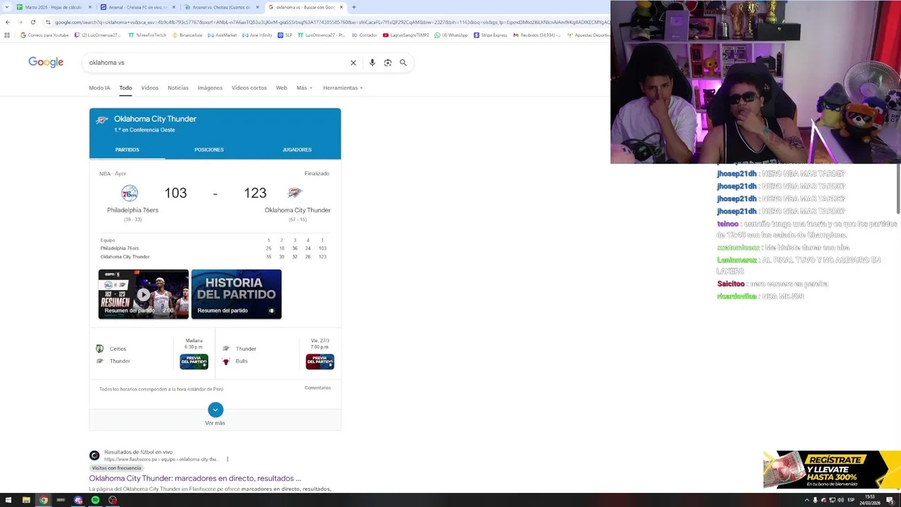This screenshot has width=901, height=507.
Task: Open the Herramientas tools dropdown
Action: (x=343, y=88)
